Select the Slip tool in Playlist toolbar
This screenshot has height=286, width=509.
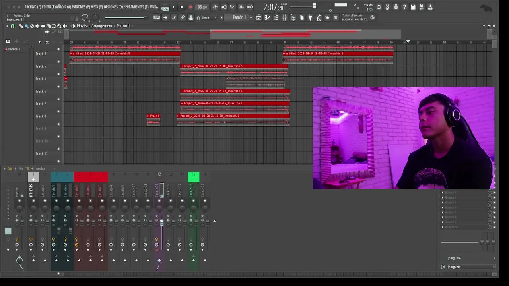pyautogui.click(x=43, y=26)
